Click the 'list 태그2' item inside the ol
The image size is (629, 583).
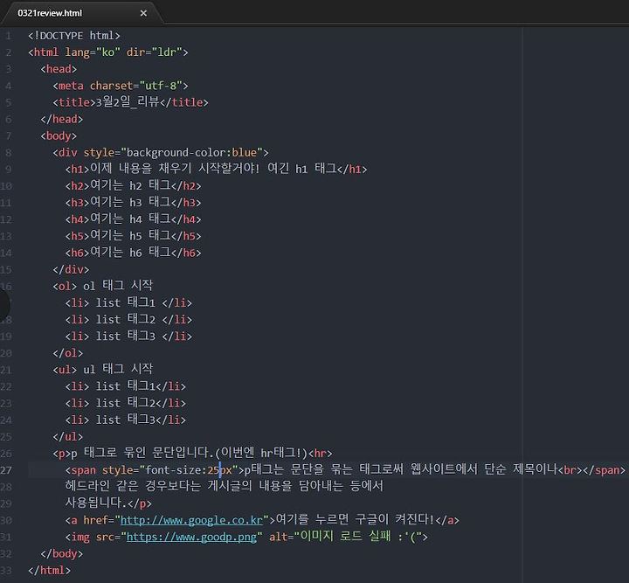click(128, 319)
